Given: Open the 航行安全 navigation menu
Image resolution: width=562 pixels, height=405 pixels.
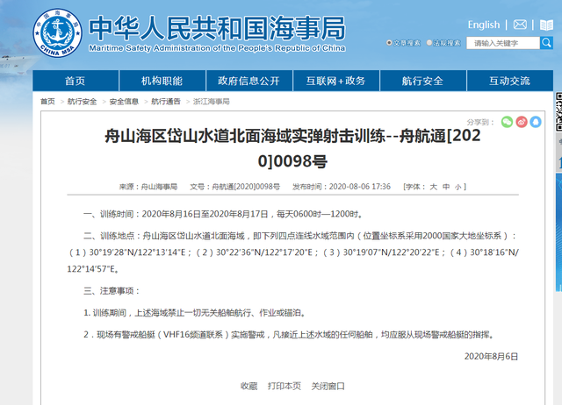Looking at the screenshot, I should coord(423,81).
